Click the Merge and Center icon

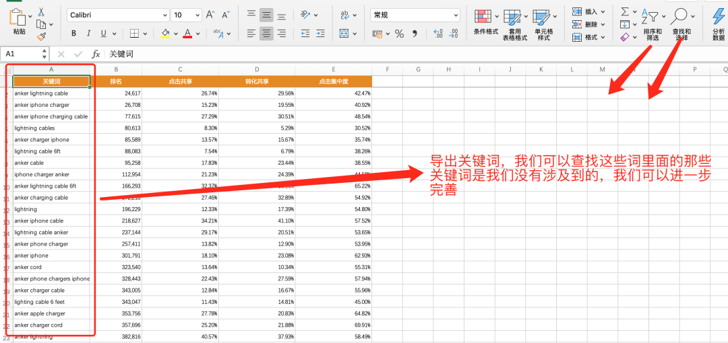point(344,34)
